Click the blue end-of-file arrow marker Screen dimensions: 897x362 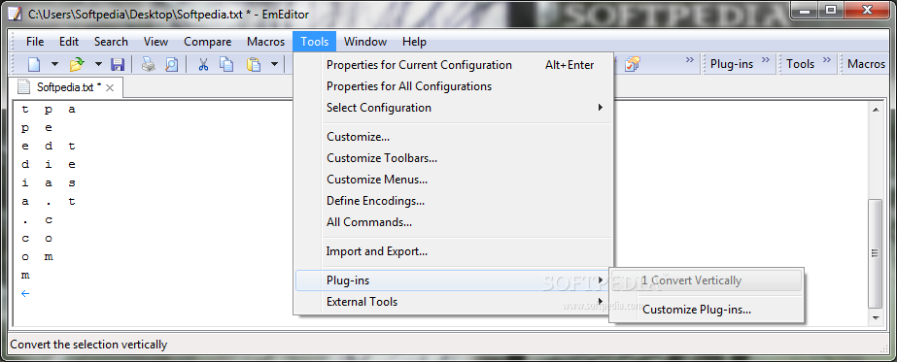tap(25, 293)
